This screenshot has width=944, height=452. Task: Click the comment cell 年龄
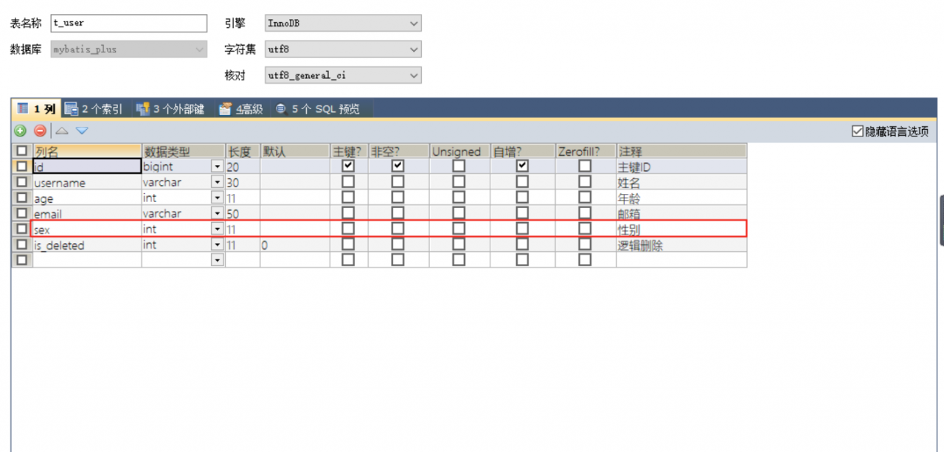pyautogui.click(x=681, y=198)
